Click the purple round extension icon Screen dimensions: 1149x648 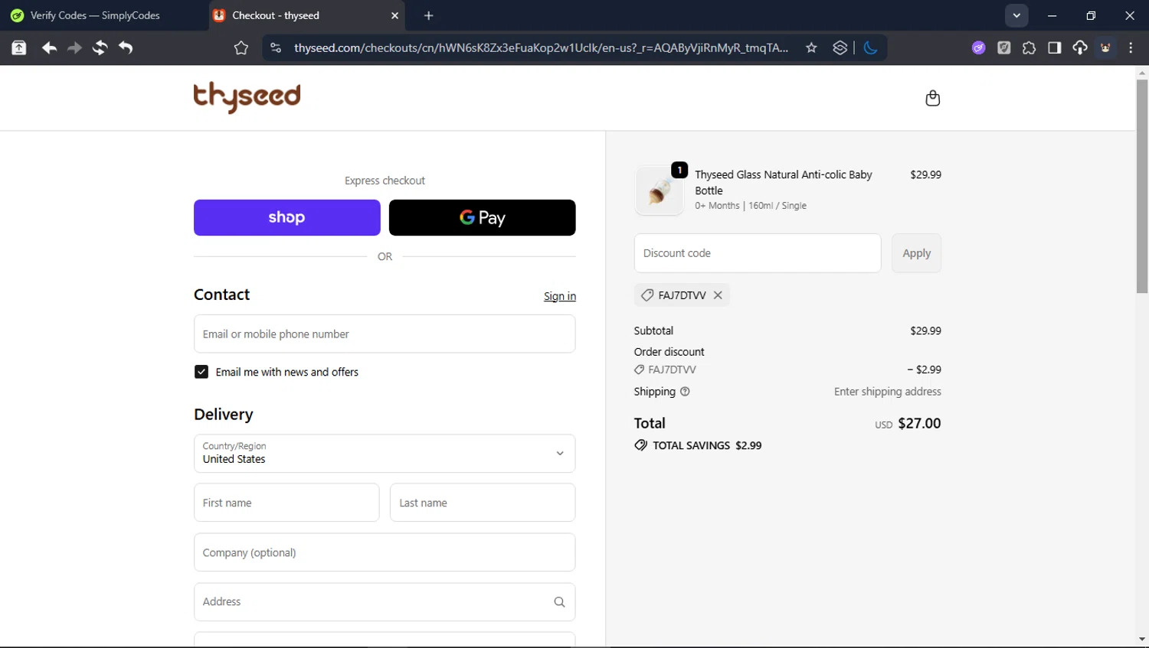[x=978, y=47]
